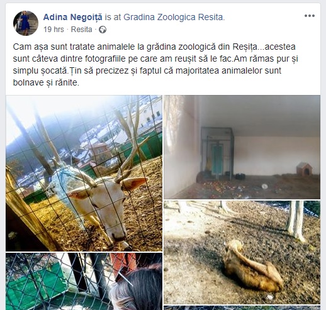This screenshot has width=326, height=310.
Task: Click the small doghouse in enclosure photo
Action: (304, 169)
